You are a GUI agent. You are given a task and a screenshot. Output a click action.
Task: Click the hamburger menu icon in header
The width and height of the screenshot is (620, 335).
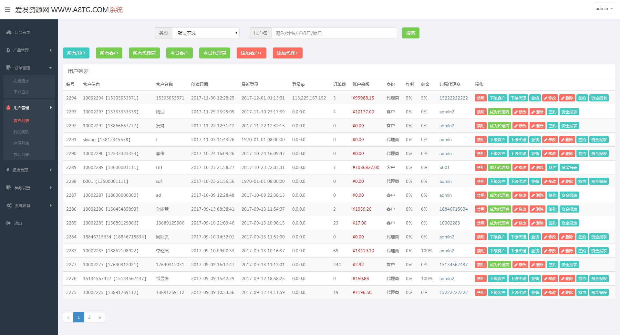coord(7,10)
